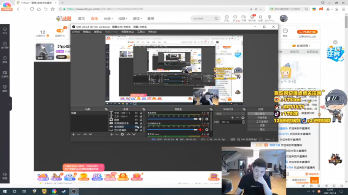
Task: Add a transition with the plus icon
Action: [x=232, y=118]
